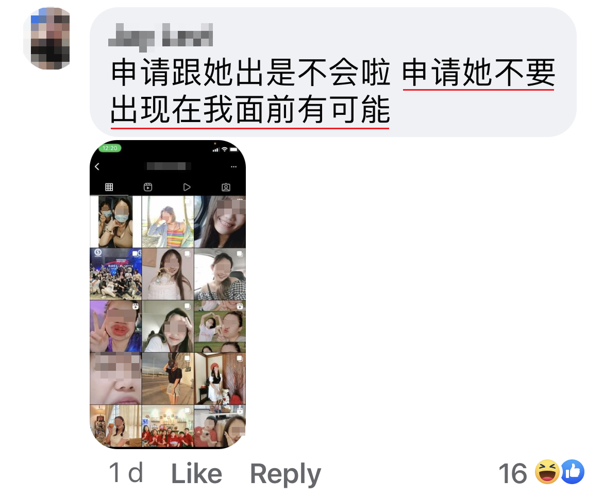Open the group event photo thumbnail
This screenshot has height=497, width=603.
click(x=115, y=273)
